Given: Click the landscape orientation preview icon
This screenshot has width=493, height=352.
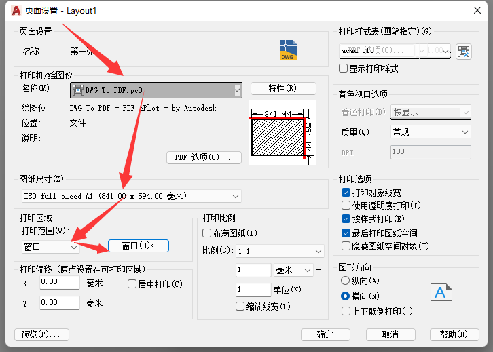Looking at the screenshot, I should click(441, 292).
